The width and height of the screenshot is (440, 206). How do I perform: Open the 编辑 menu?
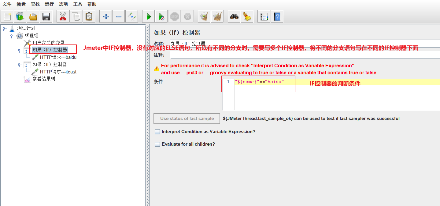pos(21,4)
